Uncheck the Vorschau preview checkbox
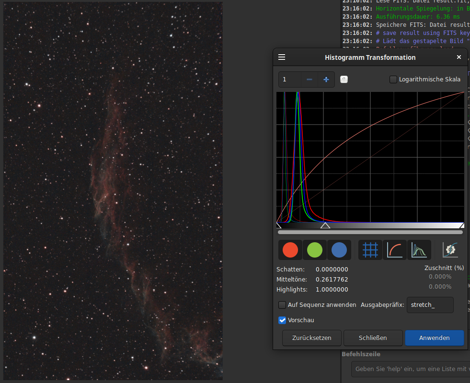This screenshot has height=383, width=470. point(282,320)
